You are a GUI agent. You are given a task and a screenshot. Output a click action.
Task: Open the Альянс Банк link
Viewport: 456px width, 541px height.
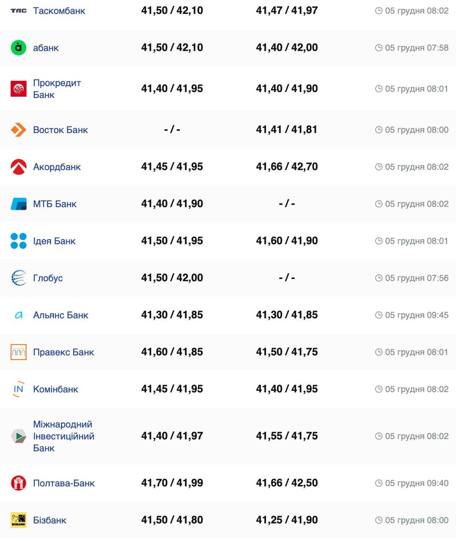pos(60,315)
